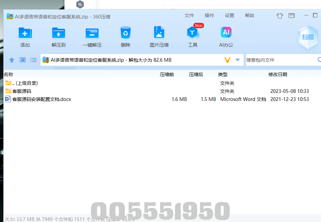Click the archive path text in address bar

pyautogui.click(x=111, y=60)
